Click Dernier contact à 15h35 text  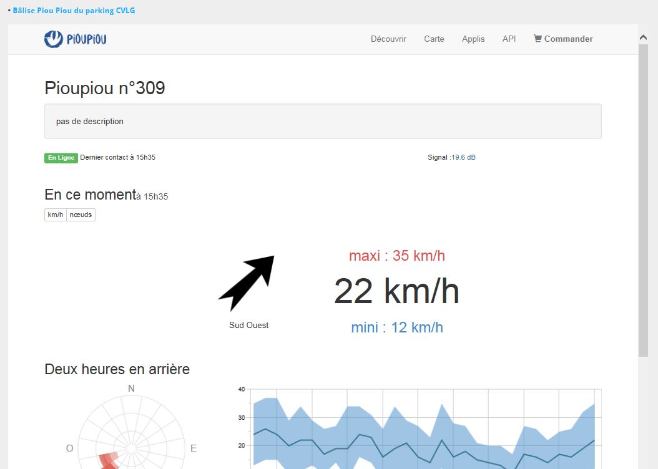(118, 157)
